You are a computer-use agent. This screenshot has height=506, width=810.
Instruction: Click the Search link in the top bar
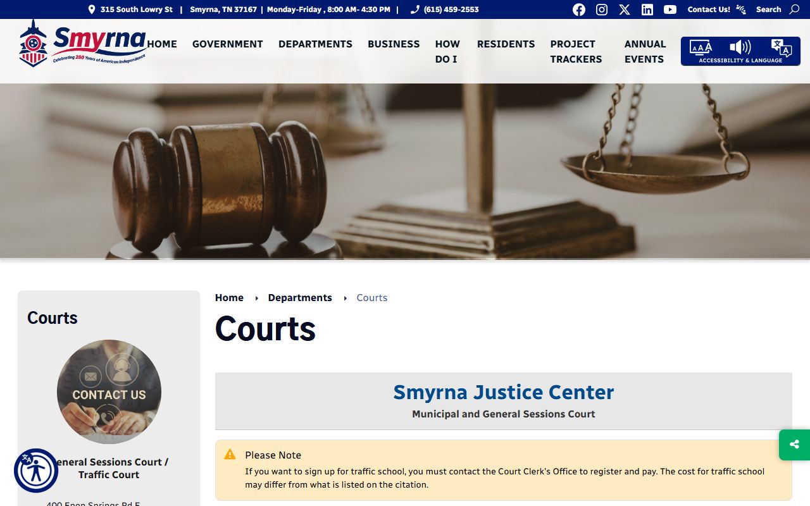pos(768,9)
